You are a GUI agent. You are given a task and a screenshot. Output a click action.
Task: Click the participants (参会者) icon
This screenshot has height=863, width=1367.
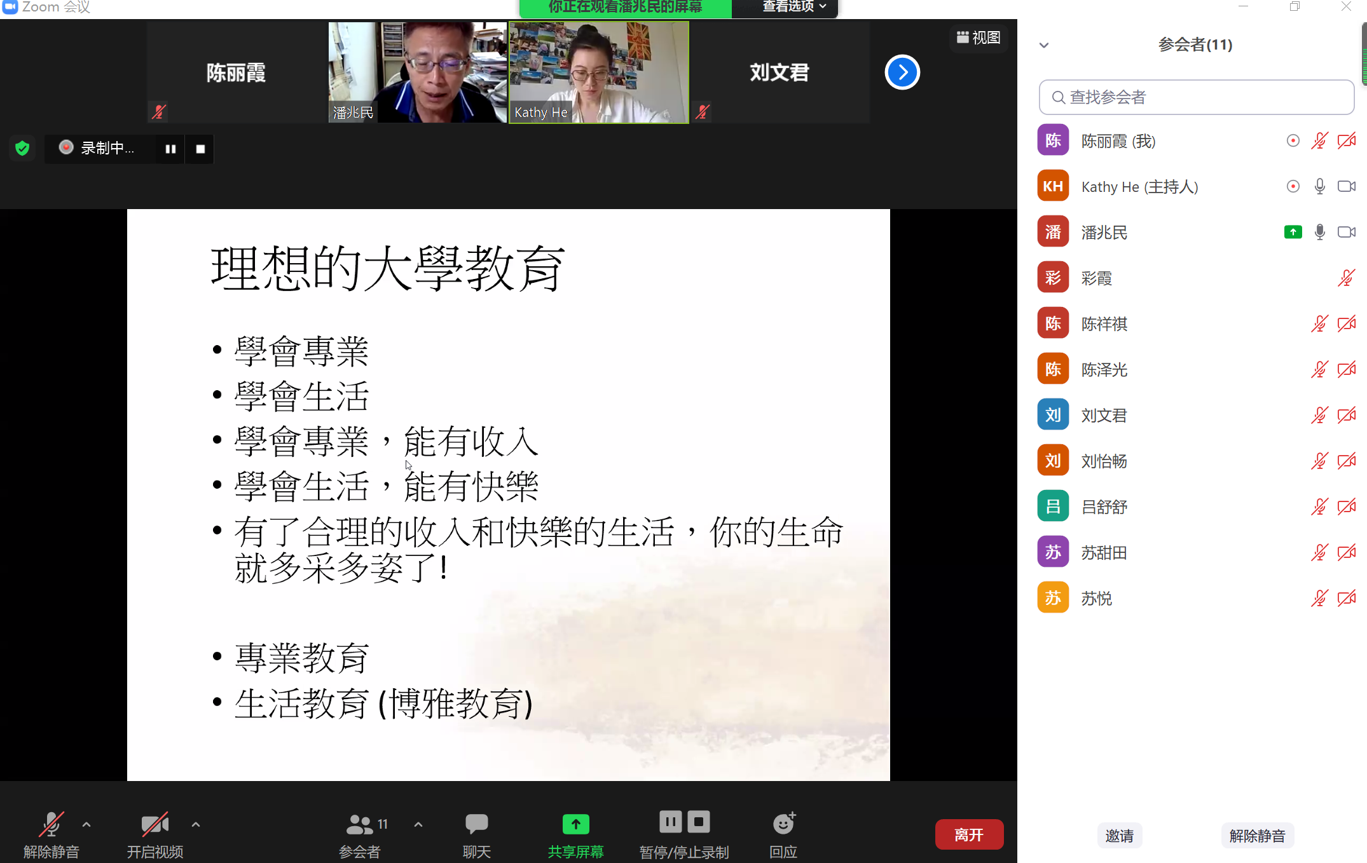point(360,824)
